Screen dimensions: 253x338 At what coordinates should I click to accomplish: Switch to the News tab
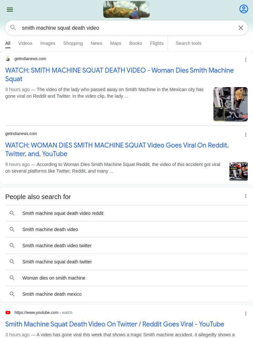(x=97, y=43)
